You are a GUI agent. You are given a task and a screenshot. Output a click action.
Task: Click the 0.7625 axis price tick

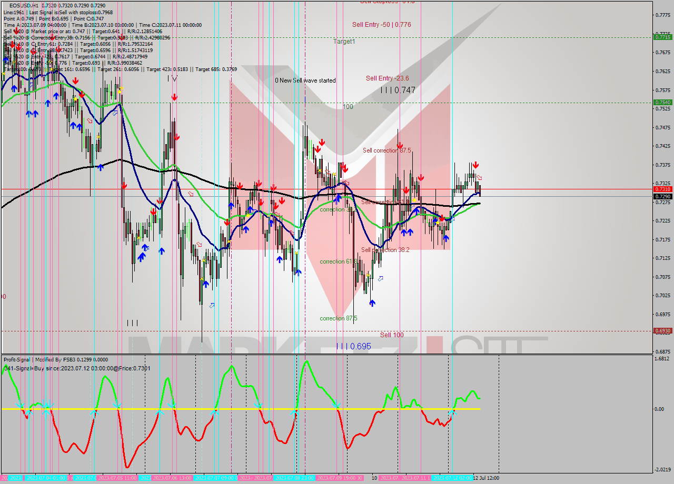pos(662,71)
